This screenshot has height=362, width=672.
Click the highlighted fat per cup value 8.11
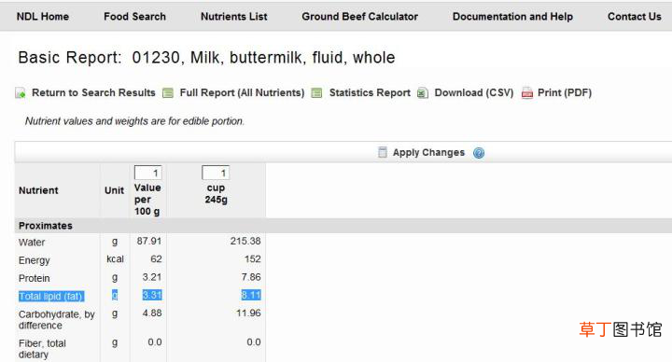[251, 295]
